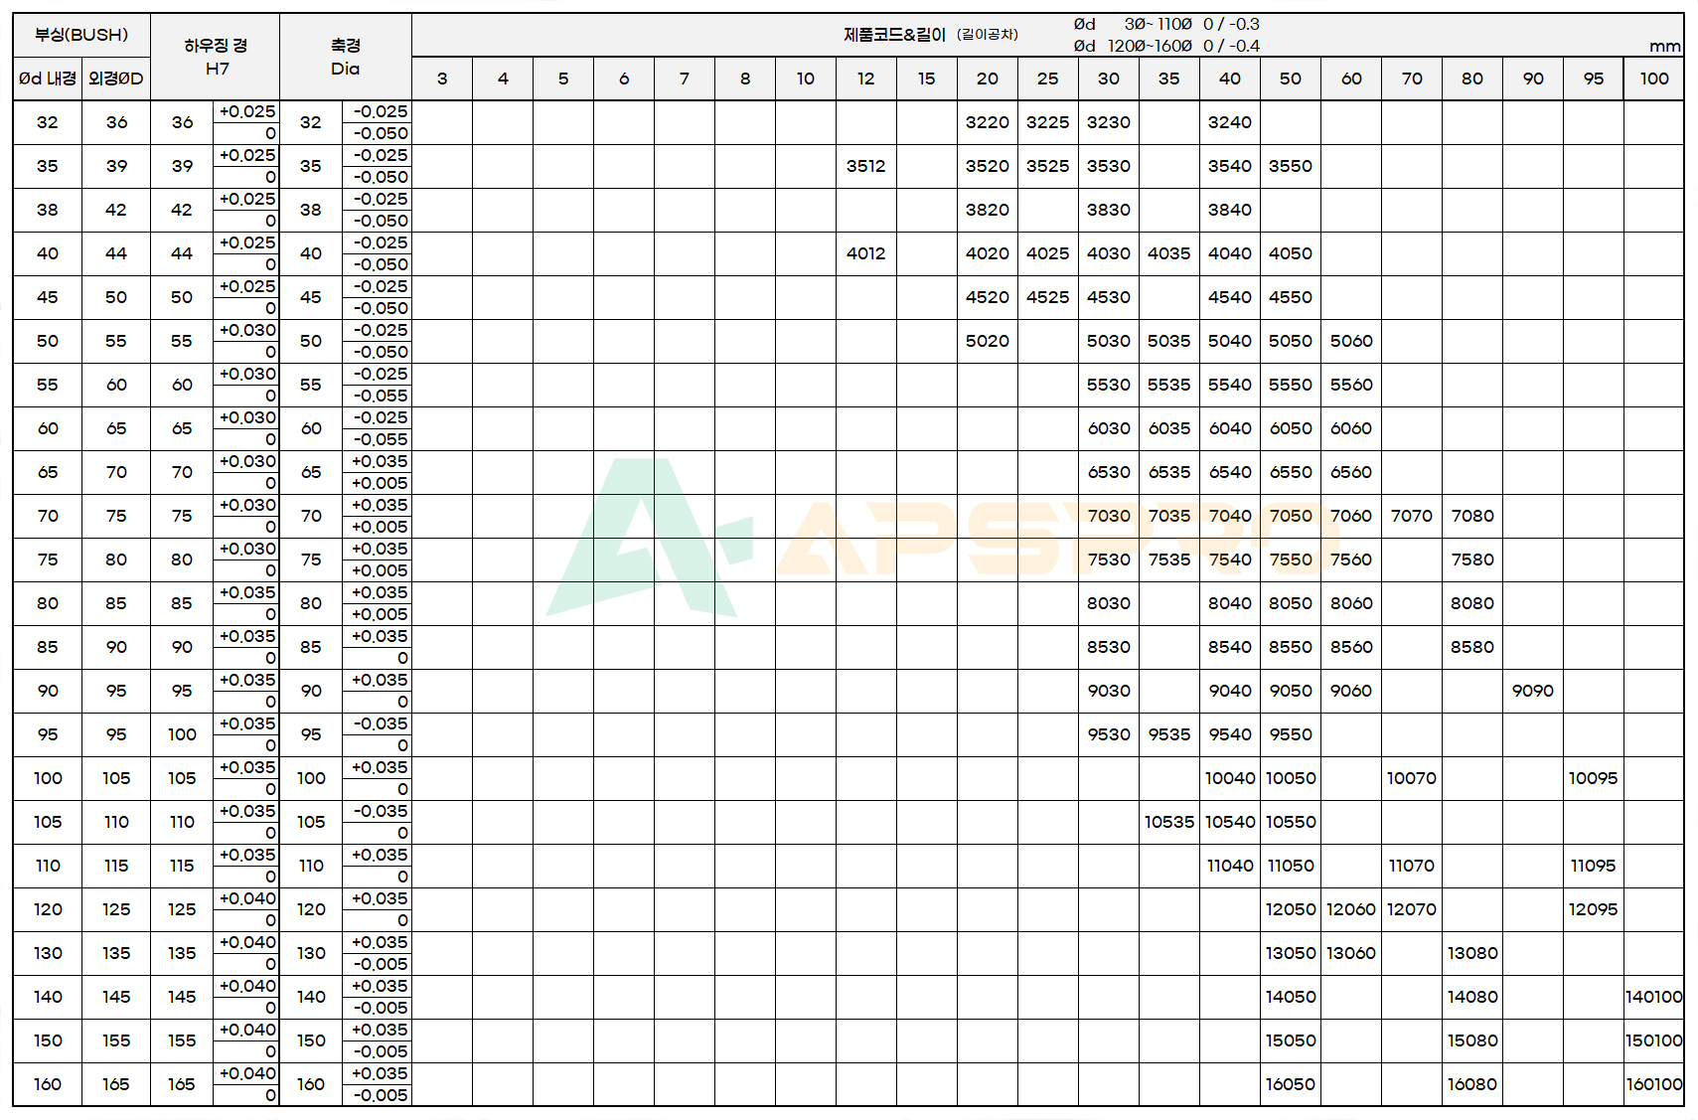
Task: Click product code 140100 cell
Action: (1653, 997)
